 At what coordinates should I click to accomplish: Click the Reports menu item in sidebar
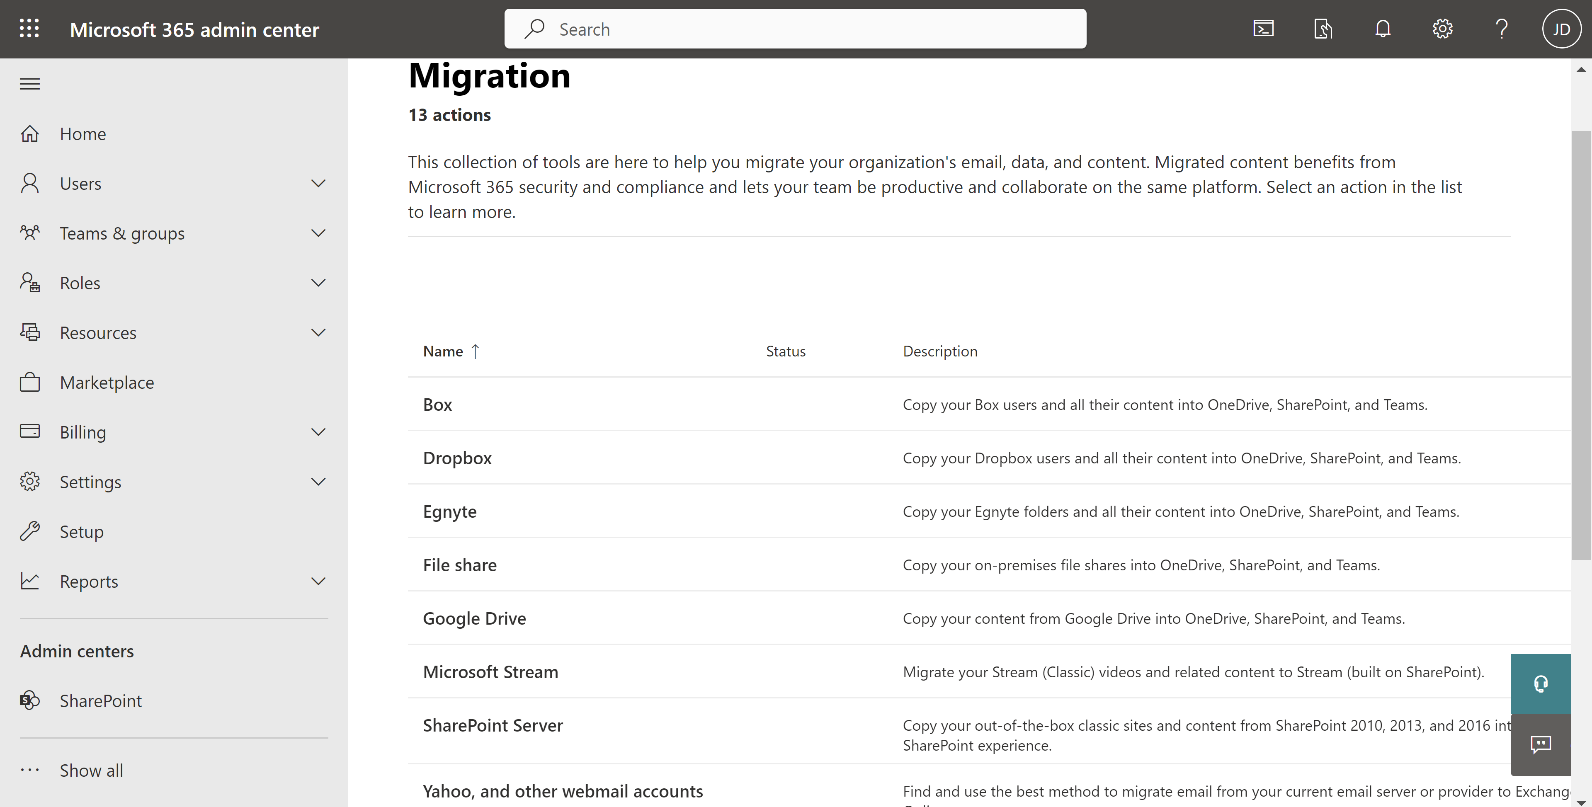[88, 579]
